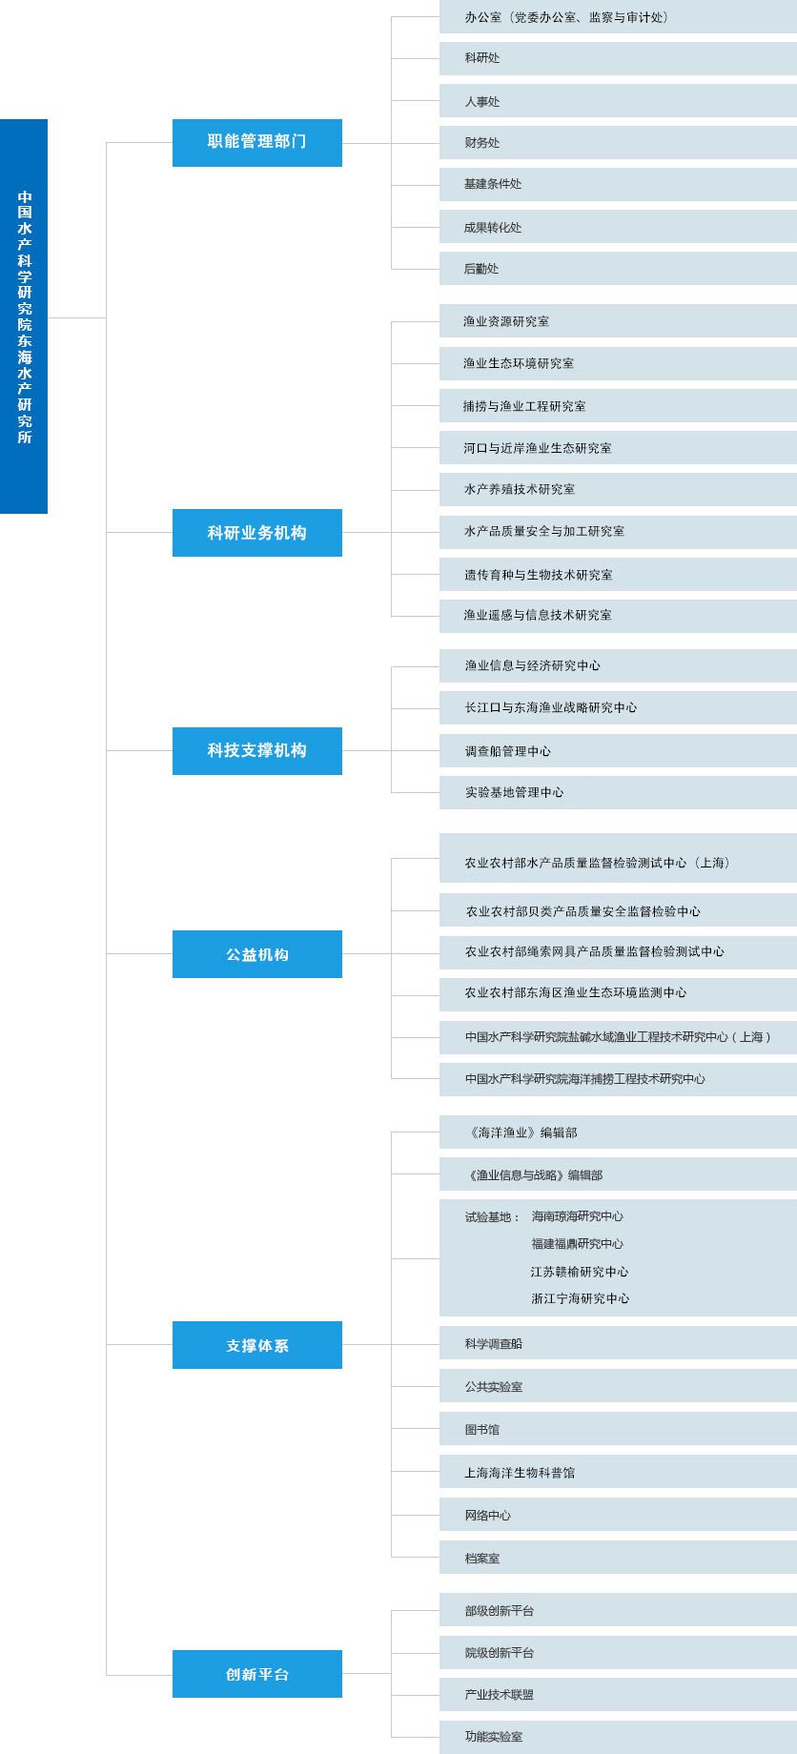
Task: Click the 科研业务机构 blue box
Action: pos(257,533)
